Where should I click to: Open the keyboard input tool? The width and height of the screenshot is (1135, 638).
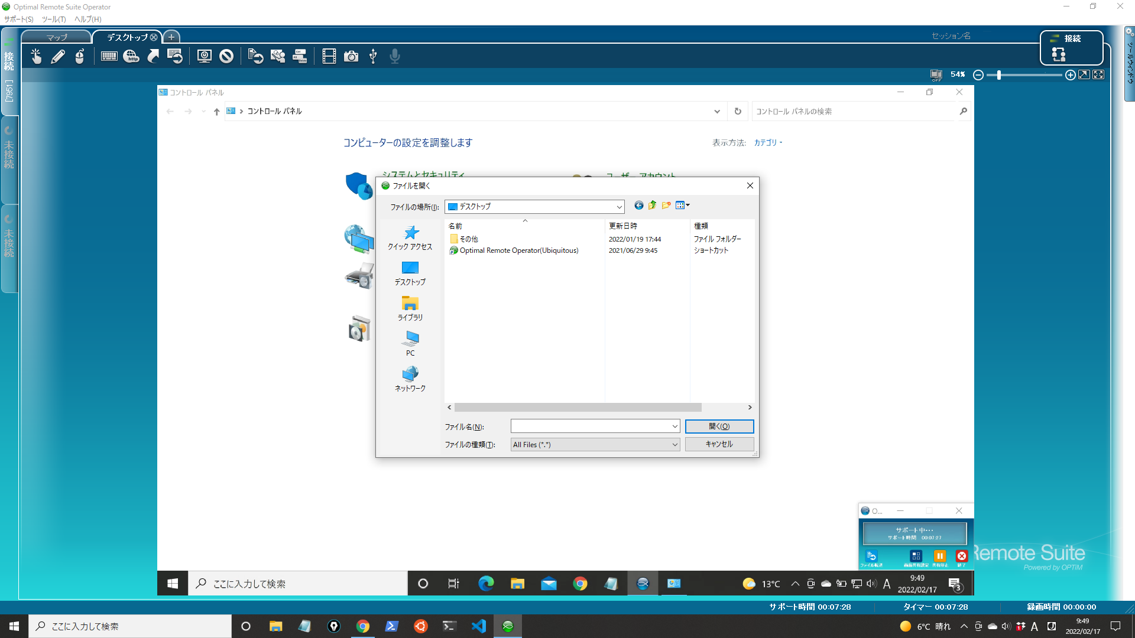(109, 56)
